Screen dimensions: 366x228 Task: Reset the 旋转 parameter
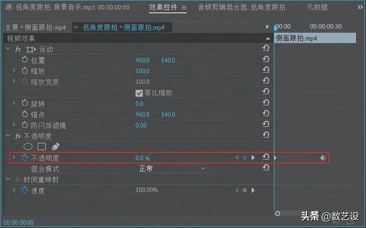266,102
